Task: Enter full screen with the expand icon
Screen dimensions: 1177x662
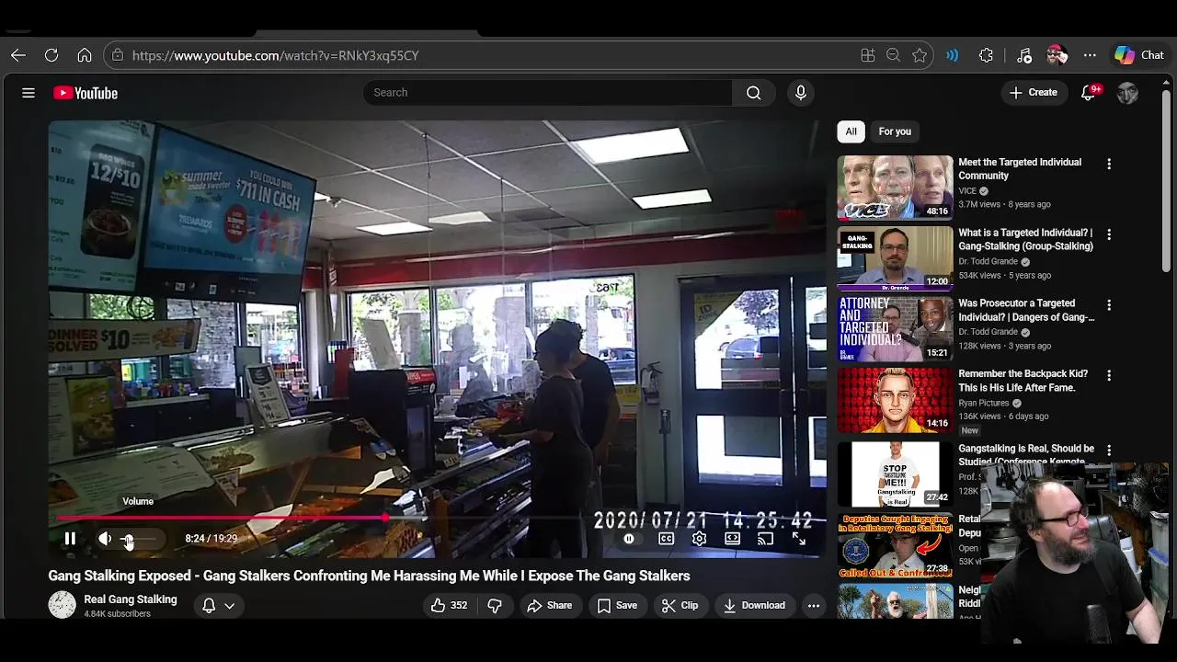Action: click(798, 539)
